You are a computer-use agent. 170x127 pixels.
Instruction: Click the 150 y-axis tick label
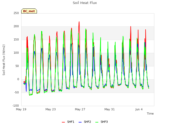click(x=16, y=40)
